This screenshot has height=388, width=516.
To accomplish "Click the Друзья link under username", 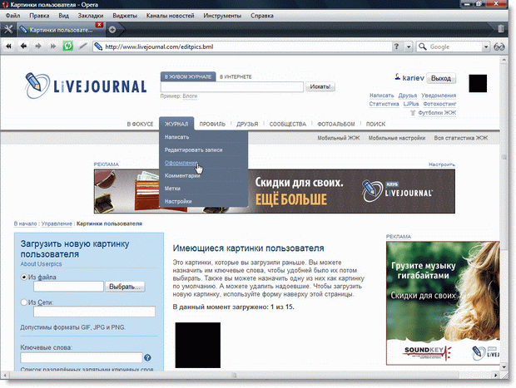I will click(x=408, y=96).
